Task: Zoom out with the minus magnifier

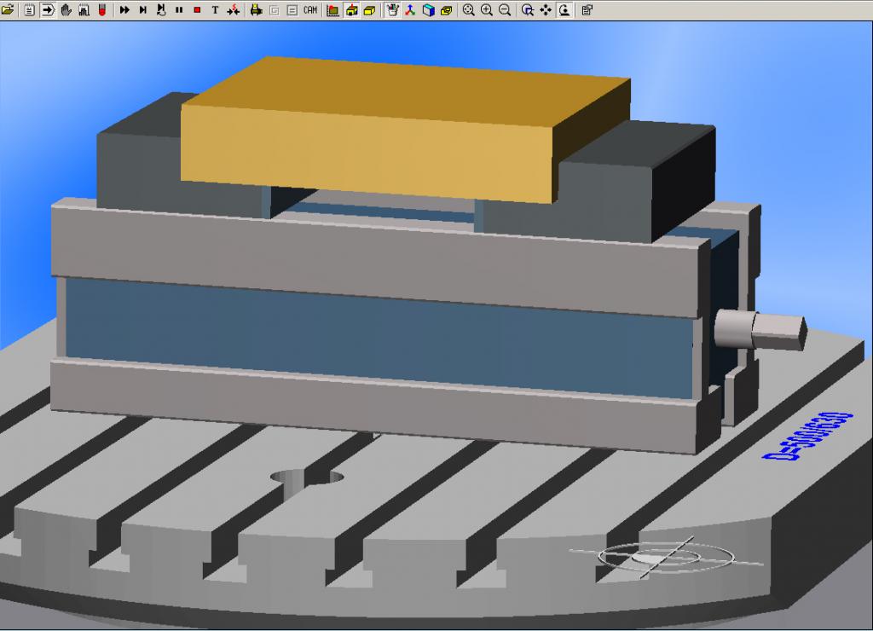Action: pos(505,10)
